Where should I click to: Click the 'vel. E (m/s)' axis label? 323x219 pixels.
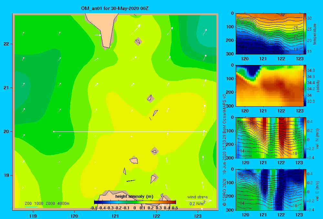tap(318, 191)
